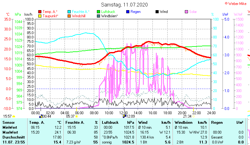Click the Gesamt: rain total label
The width and height of the screenshot is (250, 145).
click(217, 137)
